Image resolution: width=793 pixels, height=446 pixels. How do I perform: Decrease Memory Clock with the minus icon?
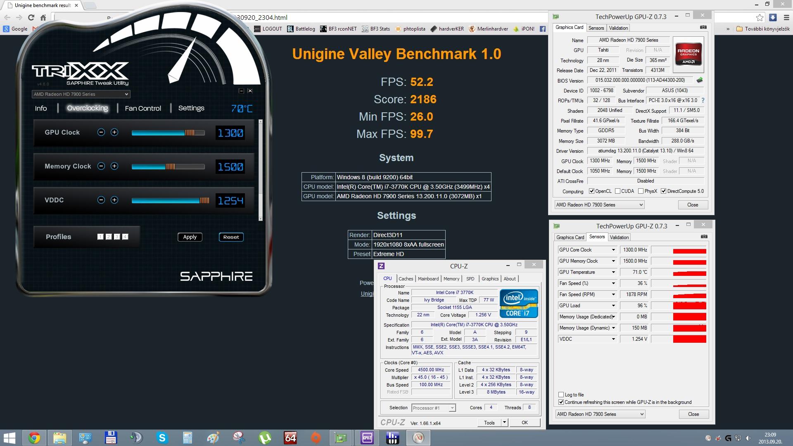[101, 166]
